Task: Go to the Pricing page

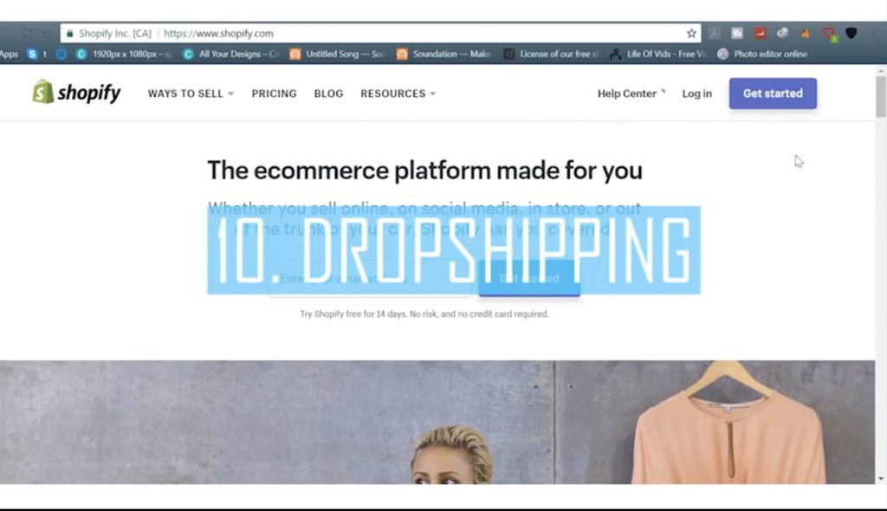Action: pos(274,94)
